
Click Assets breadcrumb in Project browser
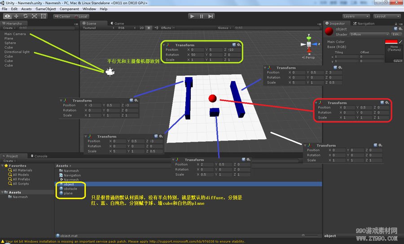pos(62,166)
